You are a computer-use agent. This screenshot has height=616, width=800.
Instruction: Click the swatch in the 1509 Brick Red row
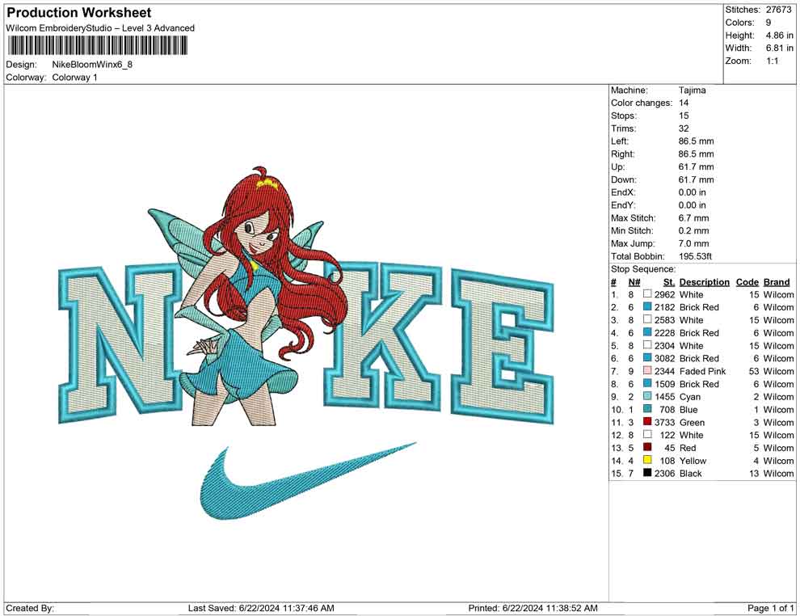647,383
